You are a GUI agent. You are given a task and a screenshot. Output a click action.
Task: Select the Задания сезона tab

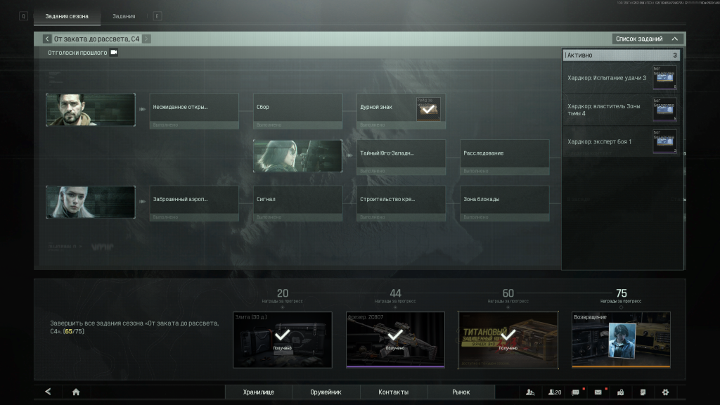click(67, 15)
